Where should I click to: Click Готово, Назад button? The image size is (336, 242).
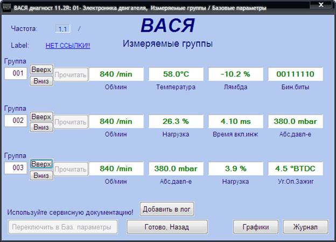pos(167,227)
